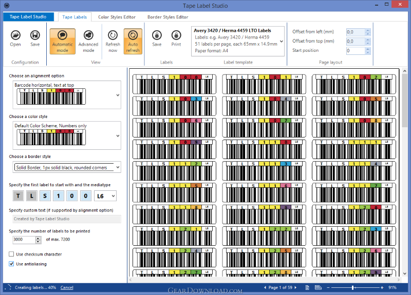Viewport: 411px width, 295px height.
Task: Open the Tape Label Studio application tab
Action: coord(28,17)
